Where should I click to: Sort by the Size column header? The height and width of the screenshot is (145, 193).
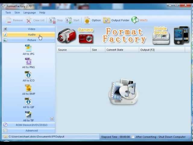98,50
